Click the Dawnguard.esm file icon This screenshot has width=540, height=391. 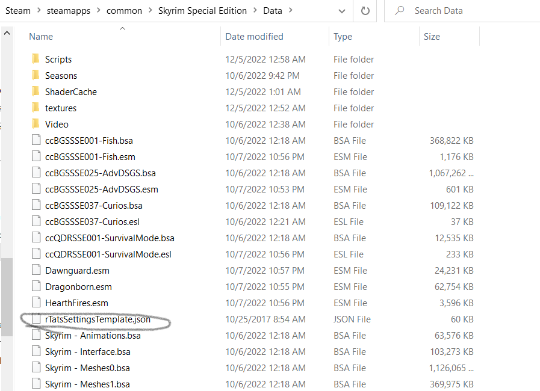36,270
